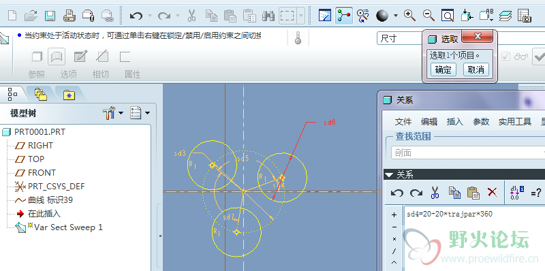Toggle create or edit sweep section
The image size is (545, 271).
[80, 57]
